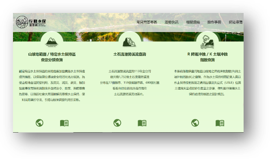Open the 活動快訊 menu item
The image size is (270, 159).
coord(171,22)
